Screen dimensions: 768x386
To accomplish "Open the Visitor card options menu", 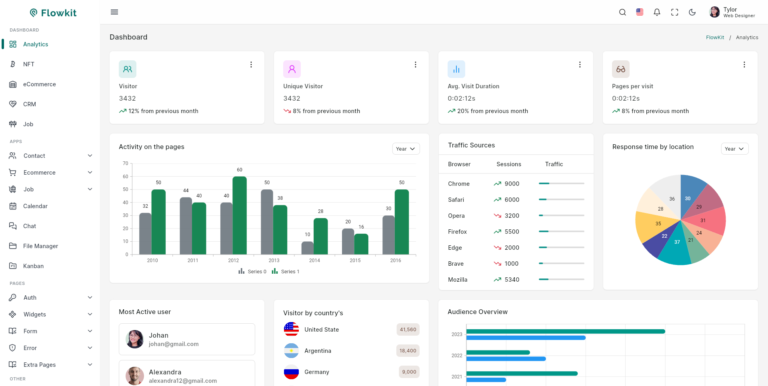I will (251, 64).
